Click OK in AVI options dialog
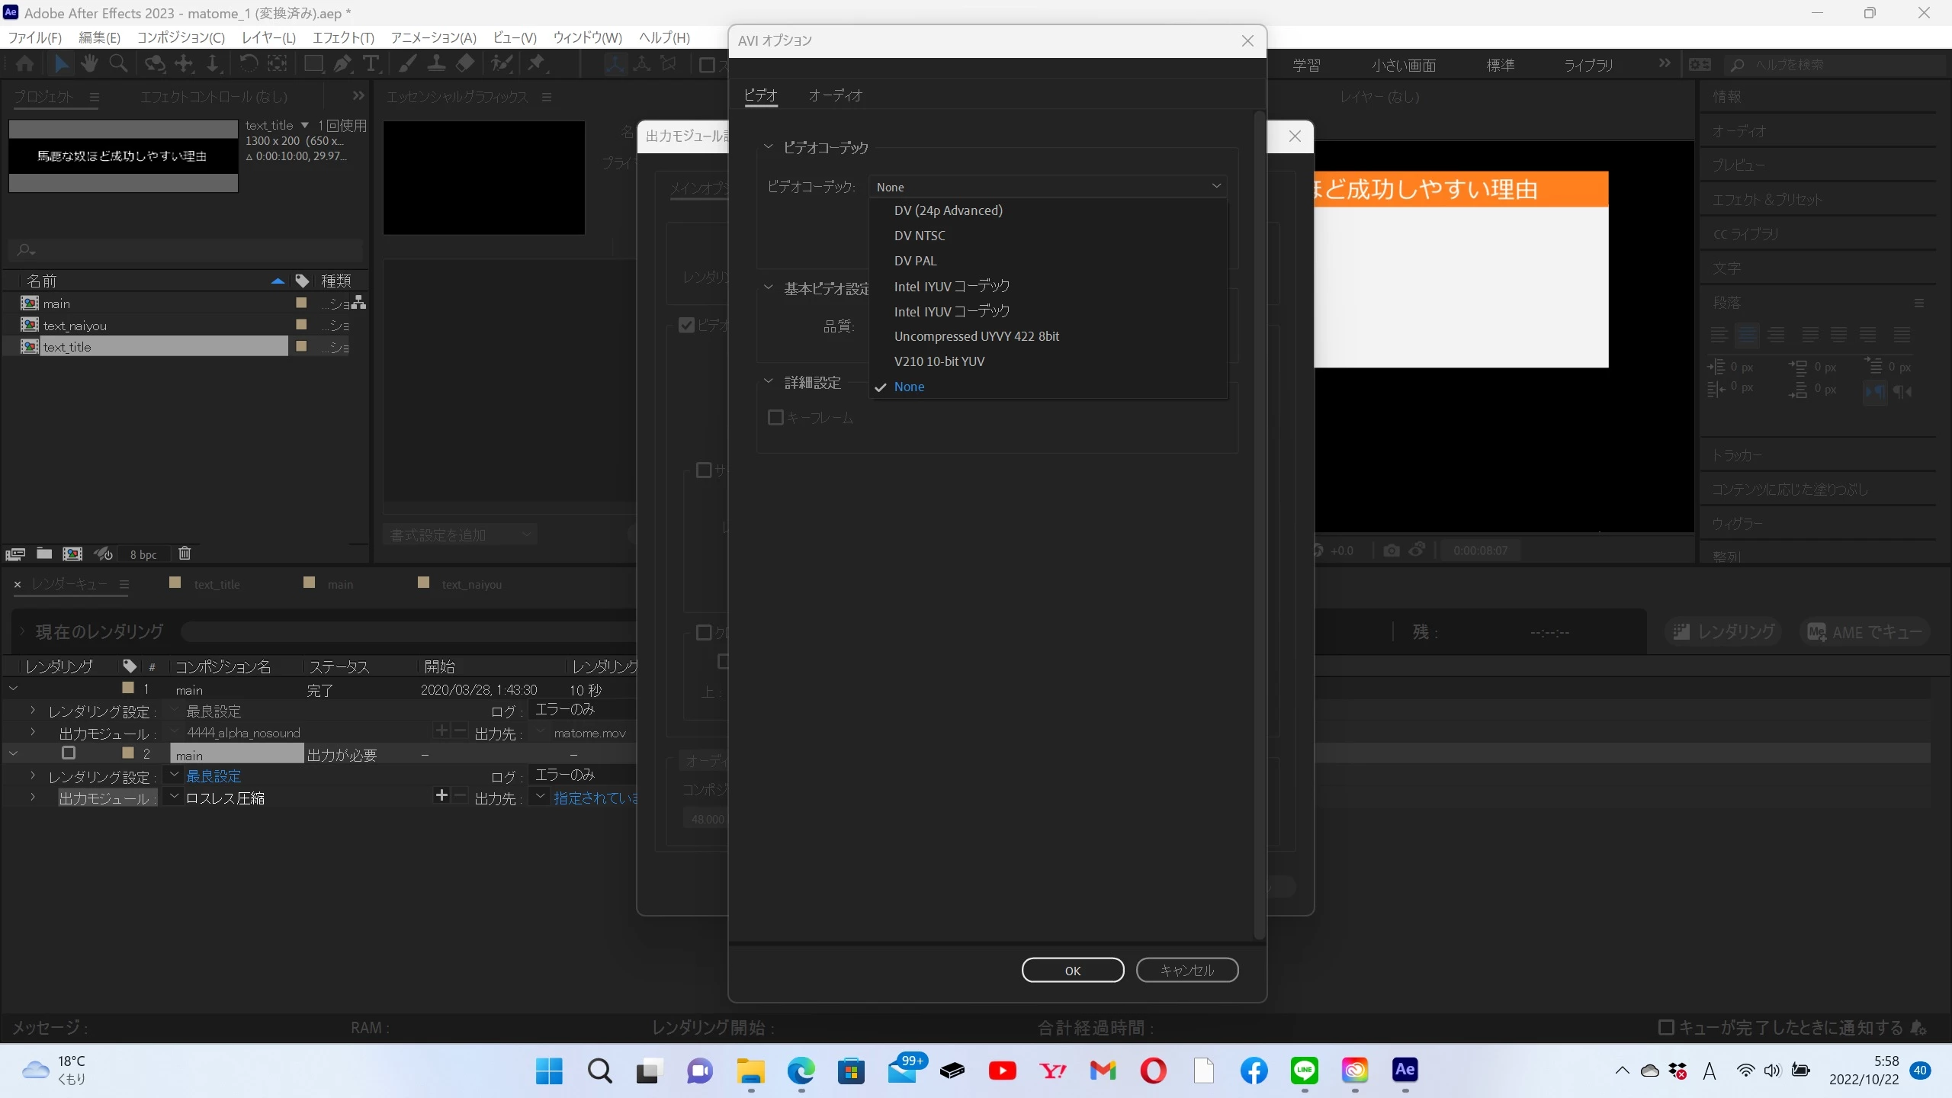1952x1098 pixels. [1072, 970]
